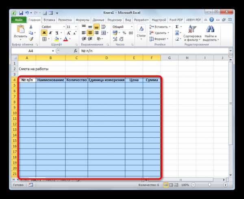
Task: Switch to Page Break Preview in status bar
Action: coord(176,185)
